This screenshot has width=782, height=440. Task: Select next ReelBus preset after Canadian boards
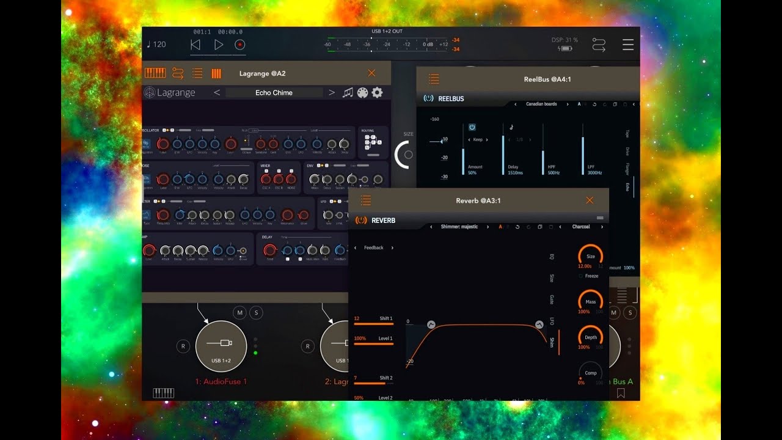[568, 104]
